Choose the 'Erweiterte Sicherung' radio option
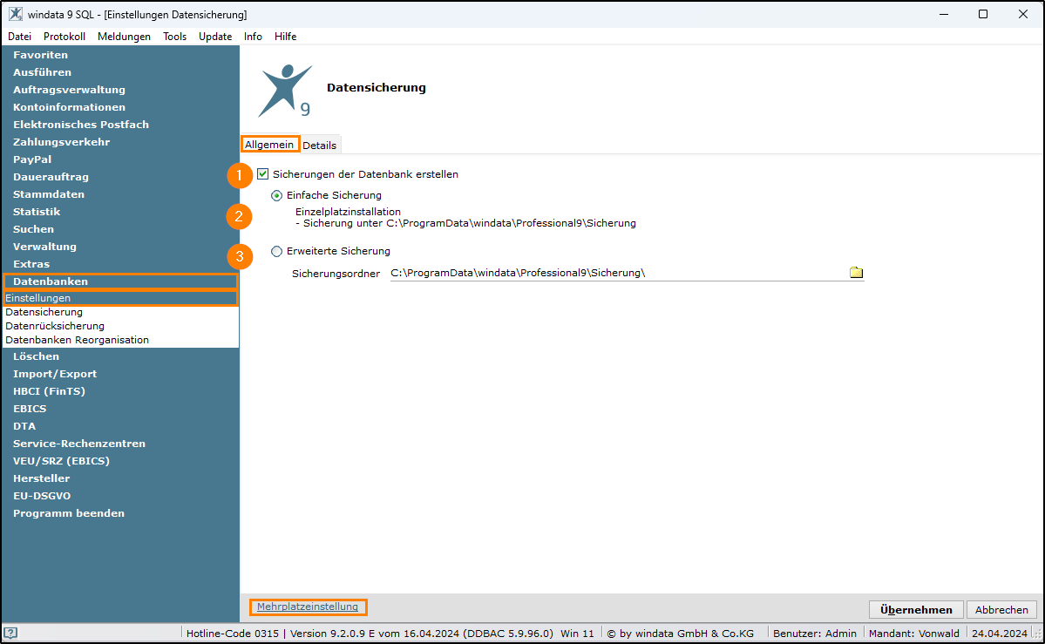Screen dimensions: 1045x644 276,251
